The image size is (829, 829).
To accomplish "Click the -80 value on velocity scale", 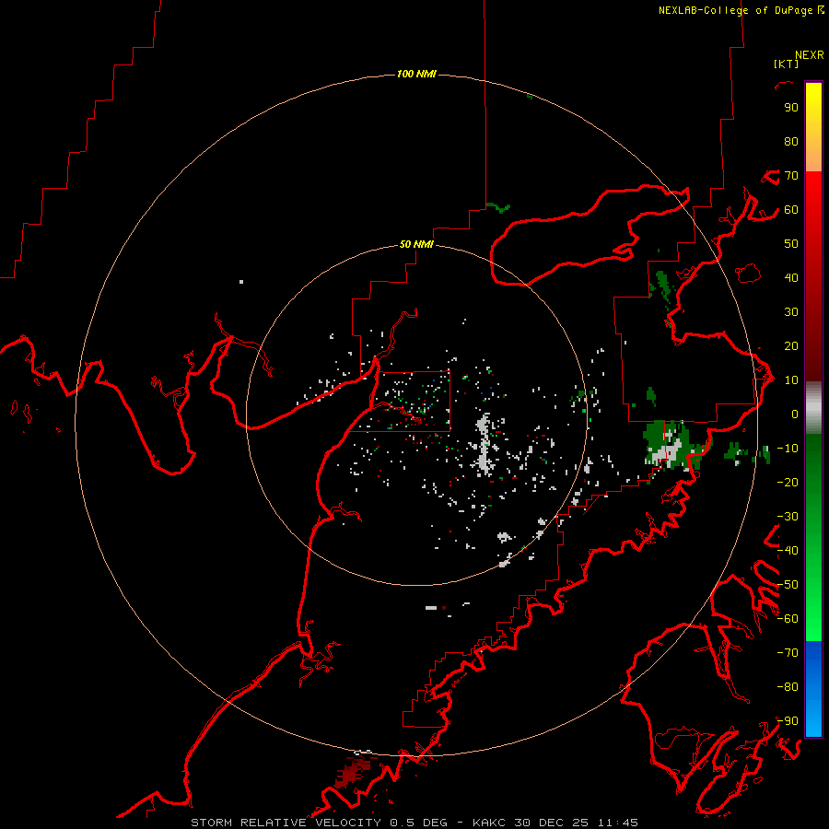I will (788, 687).
